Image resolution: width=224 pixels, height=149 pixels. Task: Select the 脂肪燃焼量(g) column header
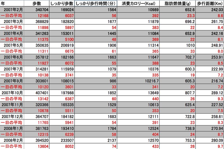coord(177,4)
